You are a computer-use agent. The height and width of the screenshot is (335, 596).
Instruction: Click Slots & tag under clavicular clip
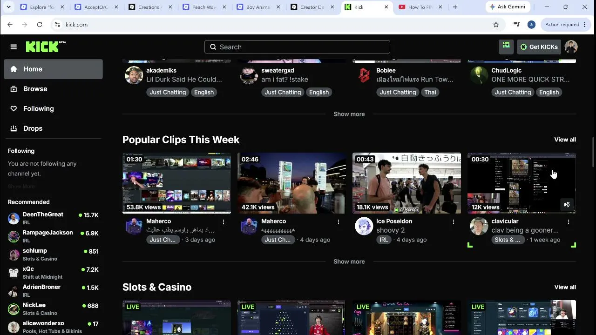(x=507, y=240)
